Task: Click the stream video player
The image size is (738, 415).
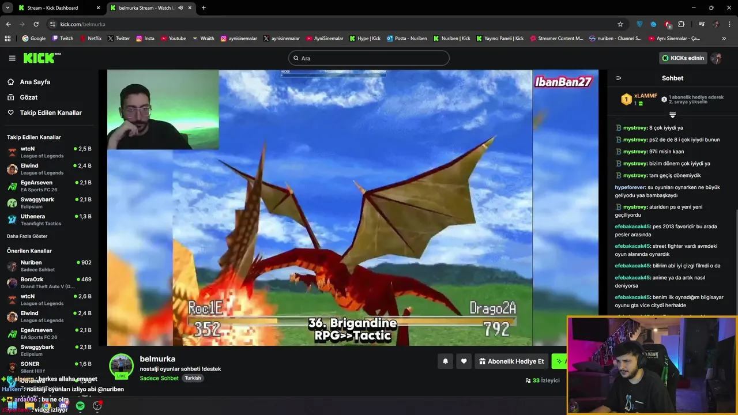Action: tap(353, 207)
